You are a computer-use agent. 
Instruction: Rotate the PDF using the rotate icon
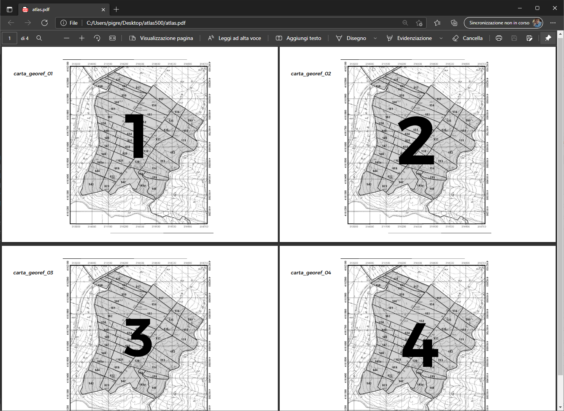[97, 38]
